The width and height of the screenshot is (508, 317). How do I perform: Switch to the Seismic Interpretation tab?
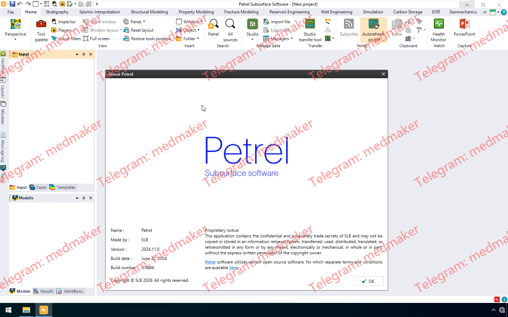(99, 12)
